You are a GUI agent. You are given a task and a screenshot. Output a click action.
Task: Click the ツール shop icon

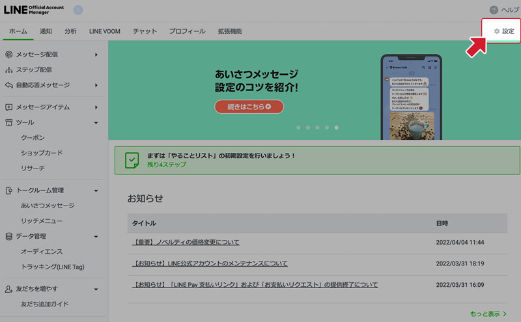click(9, 122)
